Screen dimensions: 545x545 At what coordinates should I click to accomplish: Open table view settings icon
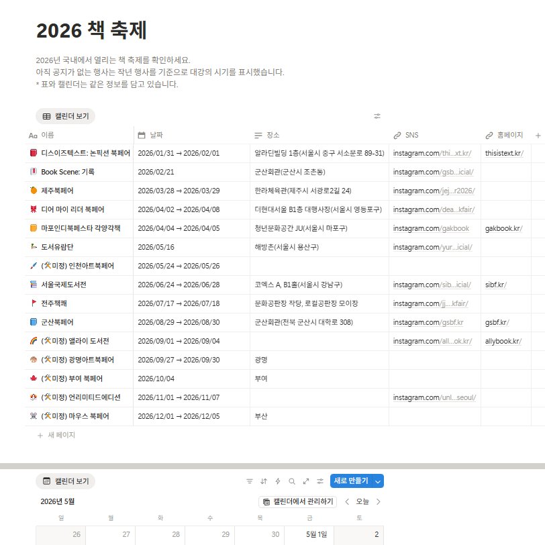point(377,116)
